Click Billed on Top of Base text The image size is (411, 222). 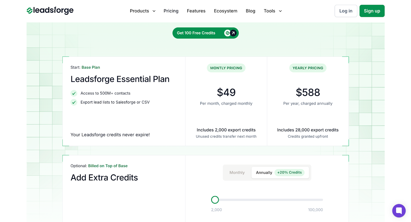[108, 166]
